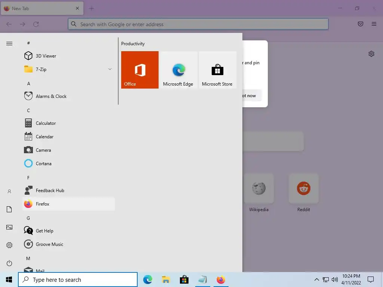Screen dimensions: 383x287
Task: Launch Alarms & Clock app
Action: 69,96
